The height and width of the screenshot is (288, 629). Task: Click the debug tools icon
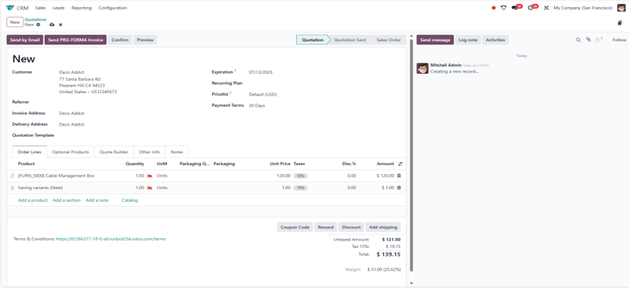546,8
